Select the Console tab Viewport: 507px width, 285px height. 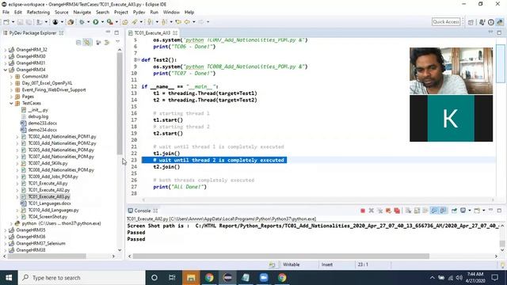coord(143,211)
